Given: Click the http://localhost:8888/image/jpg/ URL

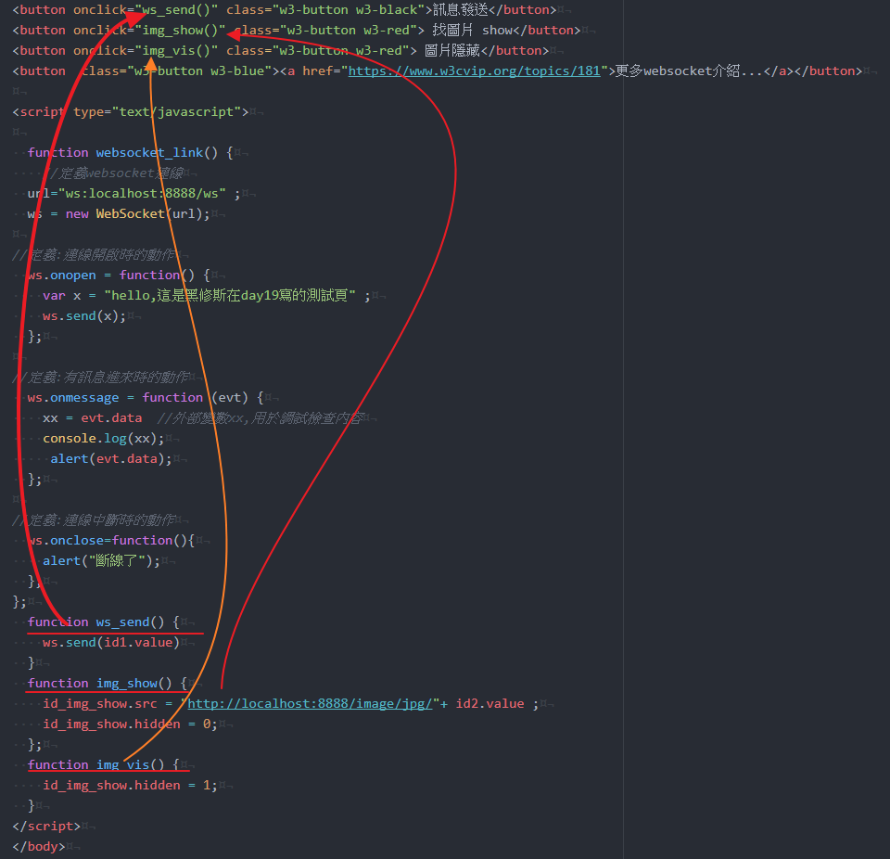Looking at the screenshot, I should (x=310, y=704).
